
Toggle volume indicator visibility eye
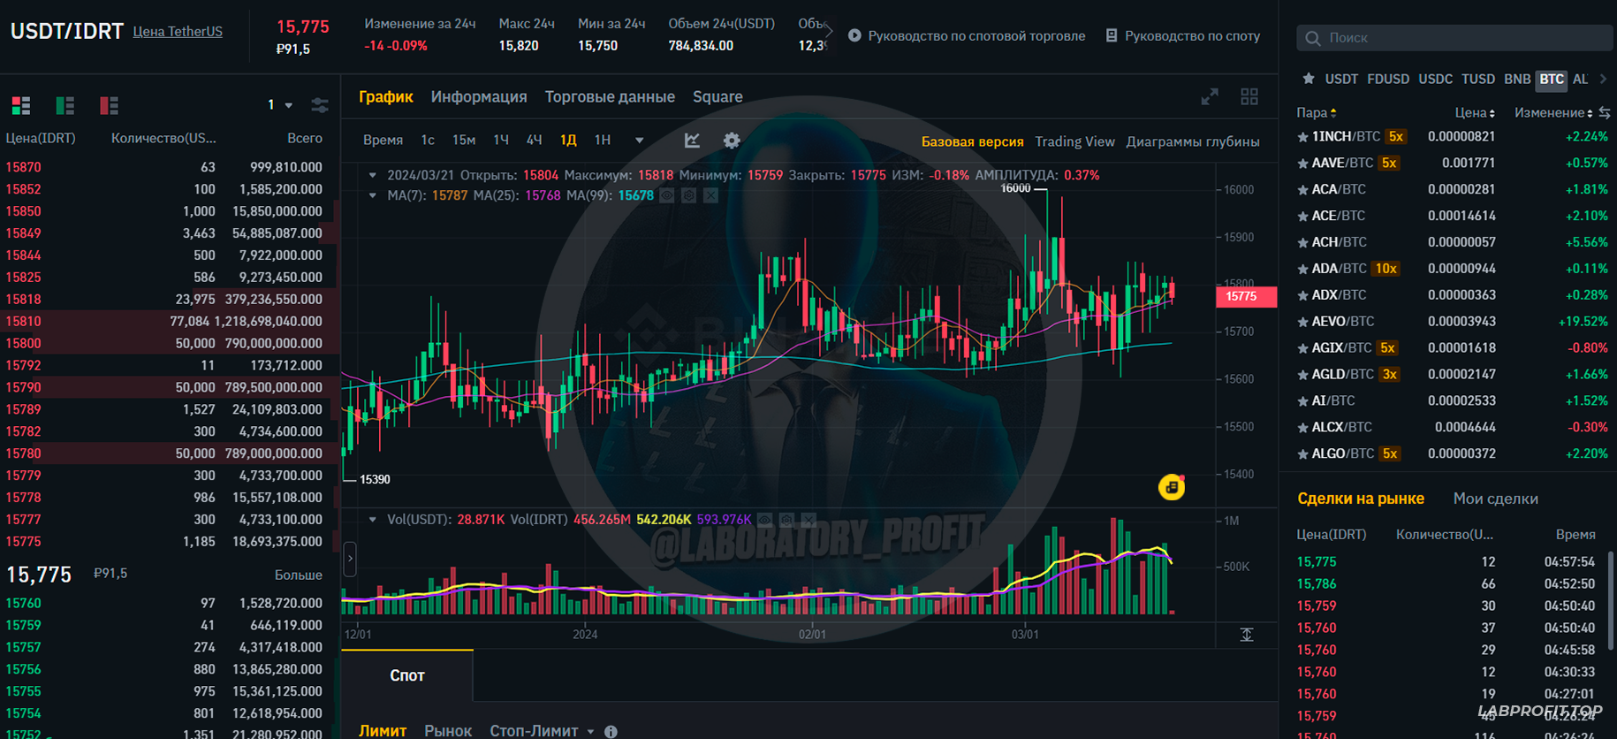tap(765, 520)
